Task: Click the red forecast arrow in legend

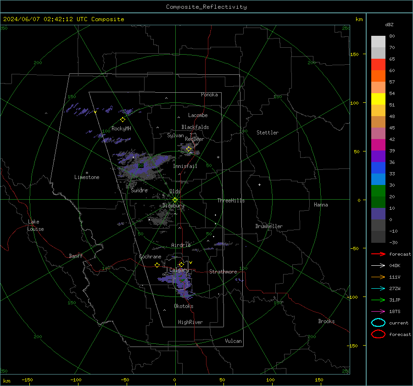Action: tap(378, 254)
